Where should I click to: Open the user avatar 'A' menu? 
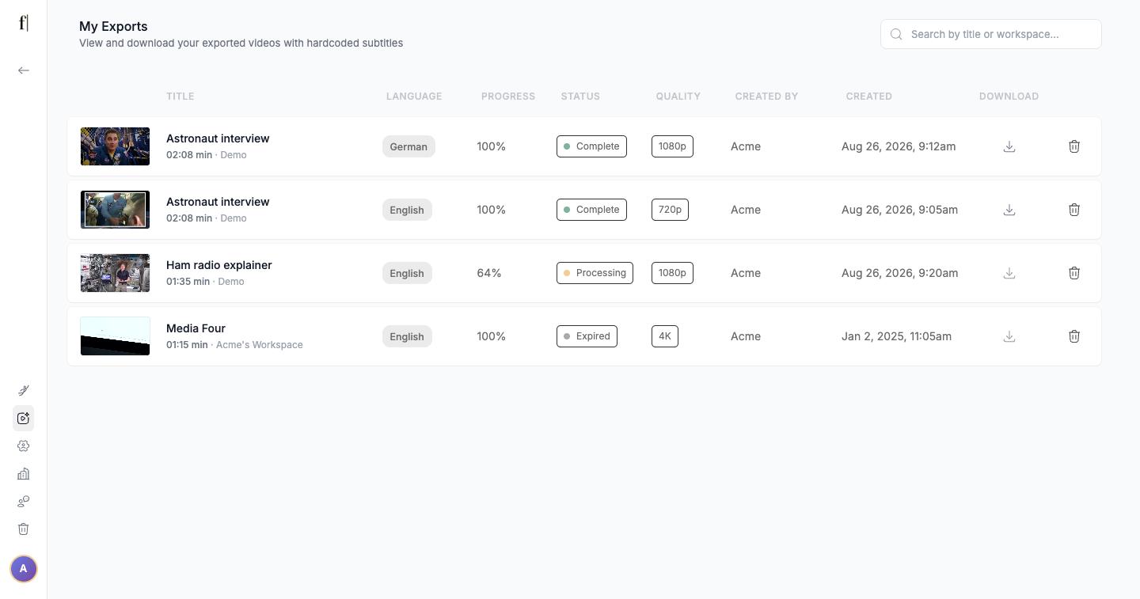(24, 568)
